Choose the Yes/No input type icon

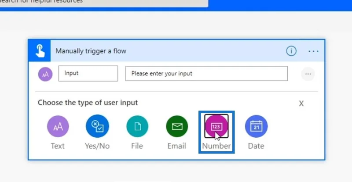(97, 126)
